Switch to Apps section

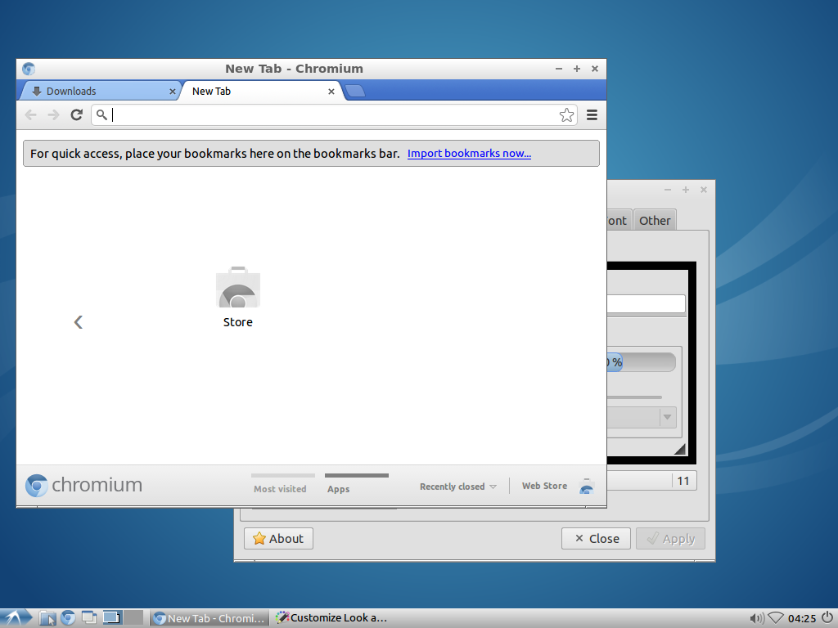pyautogui.click(x=357, y=483)
